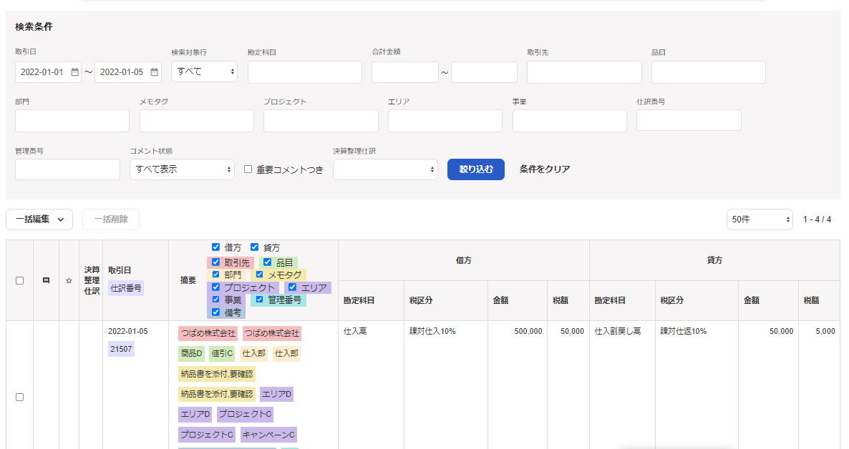Focus the 仕訳番号 search field

click(689, 120)
